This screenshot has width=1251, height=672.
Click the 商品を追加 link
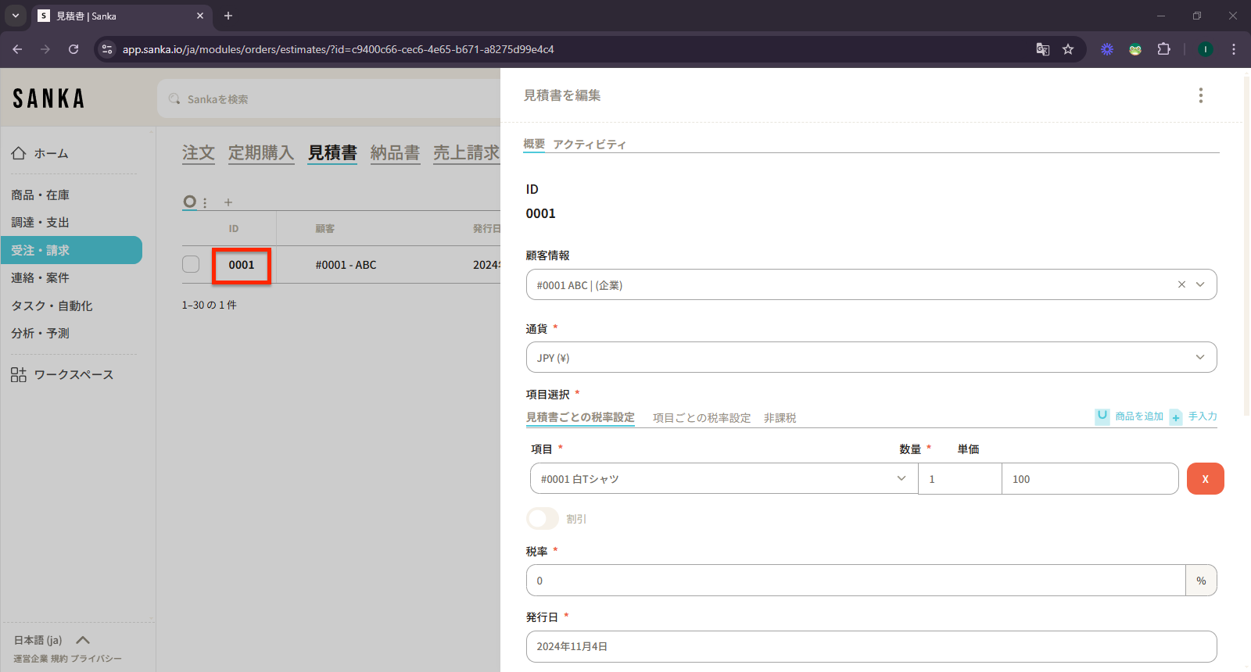pyautogui.click(x=1138, y=416)
